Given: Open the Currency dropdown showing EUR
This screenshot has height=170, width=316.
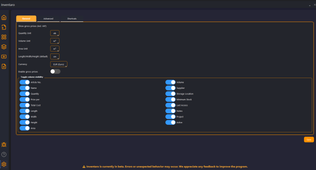Looking at the screenshot, I should pos(59,64).
